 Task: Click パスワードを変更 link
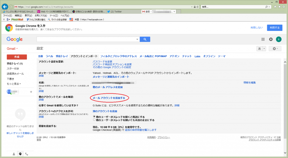(x=102, y=62)
